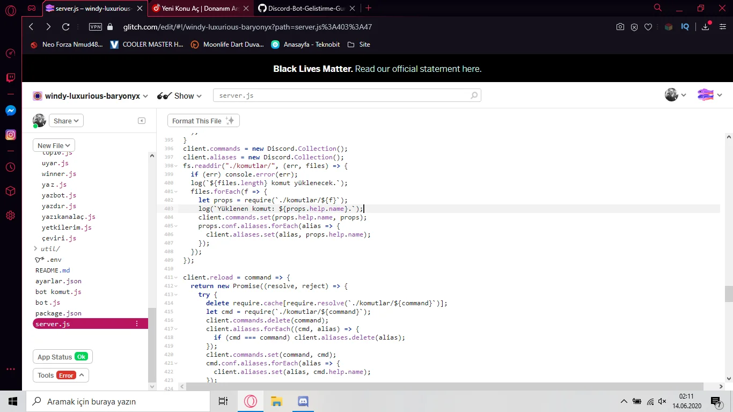Open the browser downloads icon

coord(705,27)
